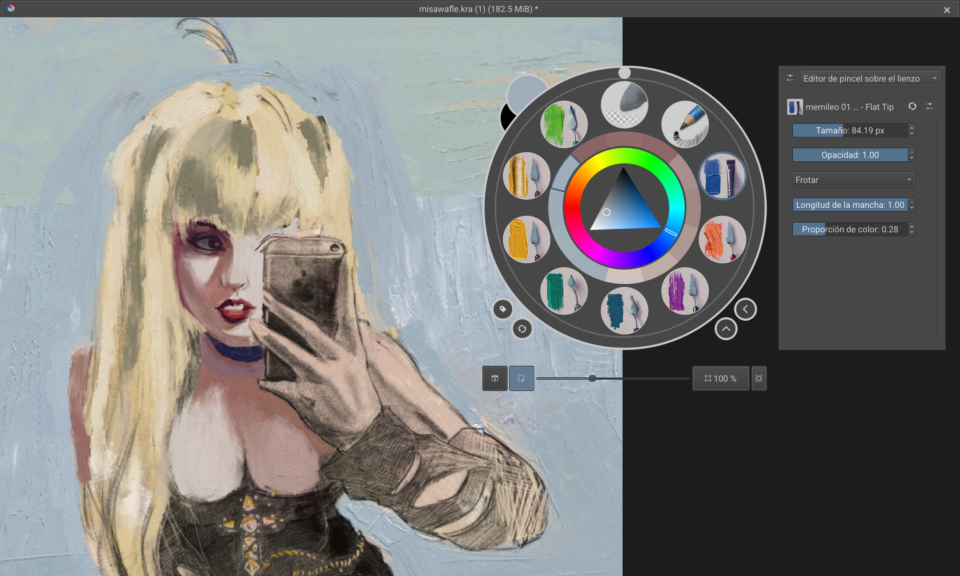
Task: Select the blue pencil brush preset
Action: click(x=684, y=124)
